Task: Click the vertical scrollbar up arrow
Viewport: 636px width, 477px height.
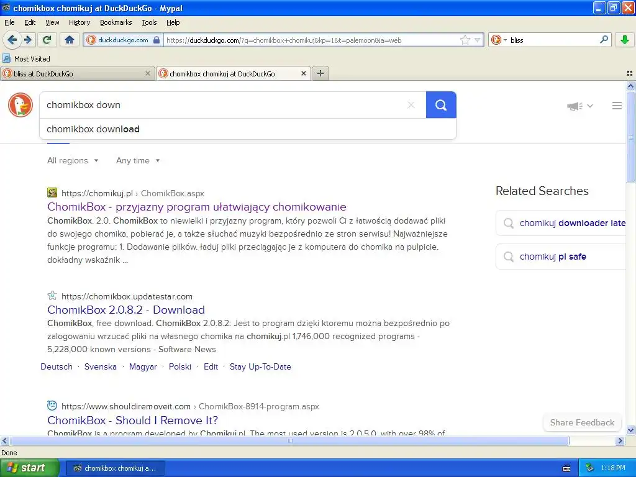Action: 630,86
